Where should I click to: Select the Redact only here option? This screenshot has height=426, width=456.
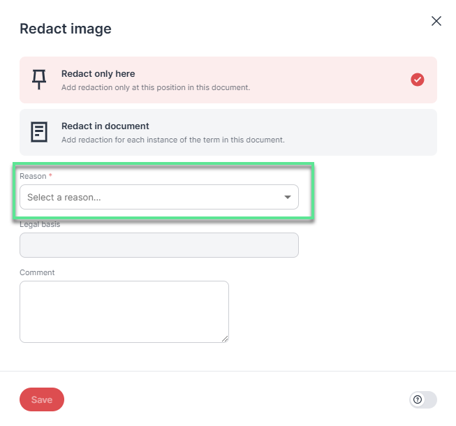228,80
